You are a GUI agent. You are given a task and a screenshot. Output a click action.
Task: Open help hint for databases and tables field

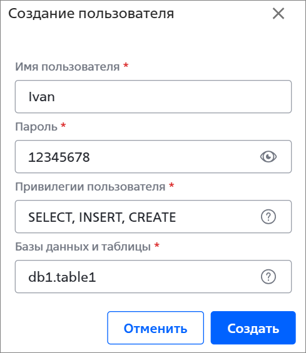(268, 277)
